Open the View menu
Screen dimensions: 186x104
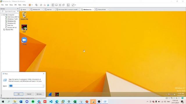(11, 5)
